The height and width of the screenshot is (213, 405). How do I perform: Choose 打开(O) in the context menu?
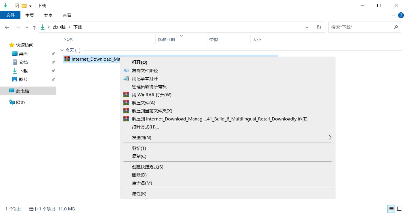tap(227, 62)
